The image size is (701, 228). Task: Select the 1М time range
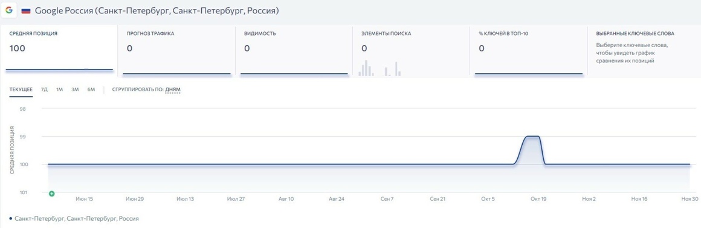click(x=59, y=90)
